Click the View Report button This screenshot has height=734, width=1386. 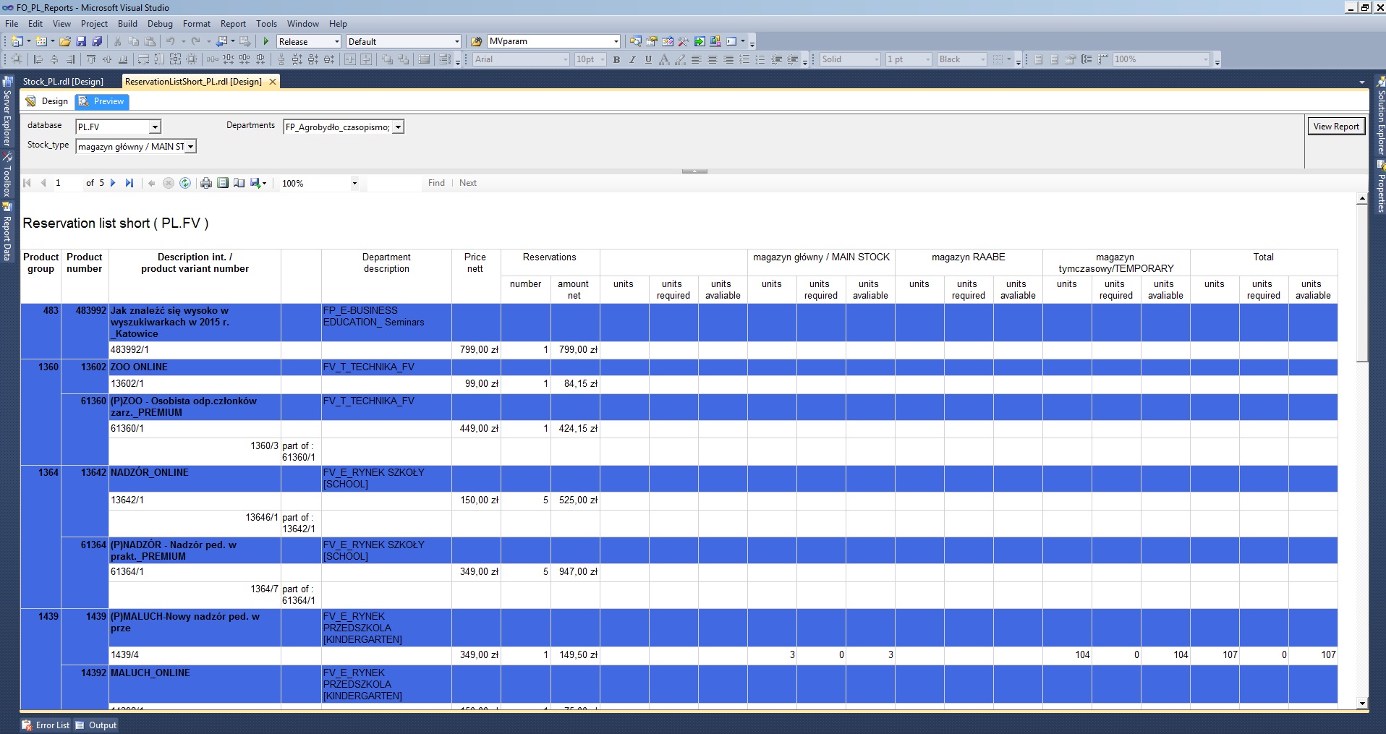pos(1336,127)
